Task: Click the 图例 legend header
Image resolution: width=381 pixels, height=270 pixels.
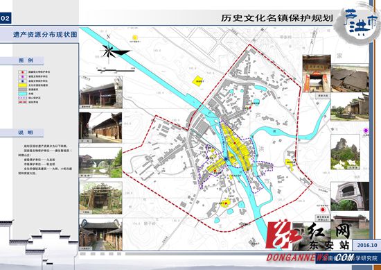Action: click(x=26, y=60)
